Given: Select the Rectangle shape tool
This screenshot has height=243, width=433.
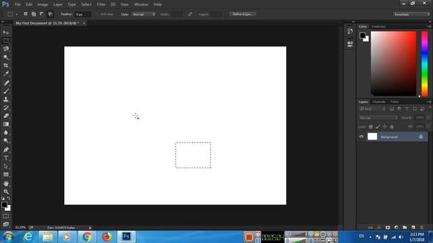Looking at the screenshot, I should click(6, 175).
